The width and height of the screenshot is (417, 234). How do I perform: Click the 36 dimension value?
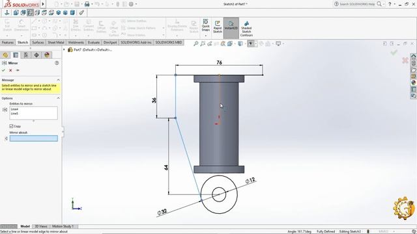[x=154, y=100]
